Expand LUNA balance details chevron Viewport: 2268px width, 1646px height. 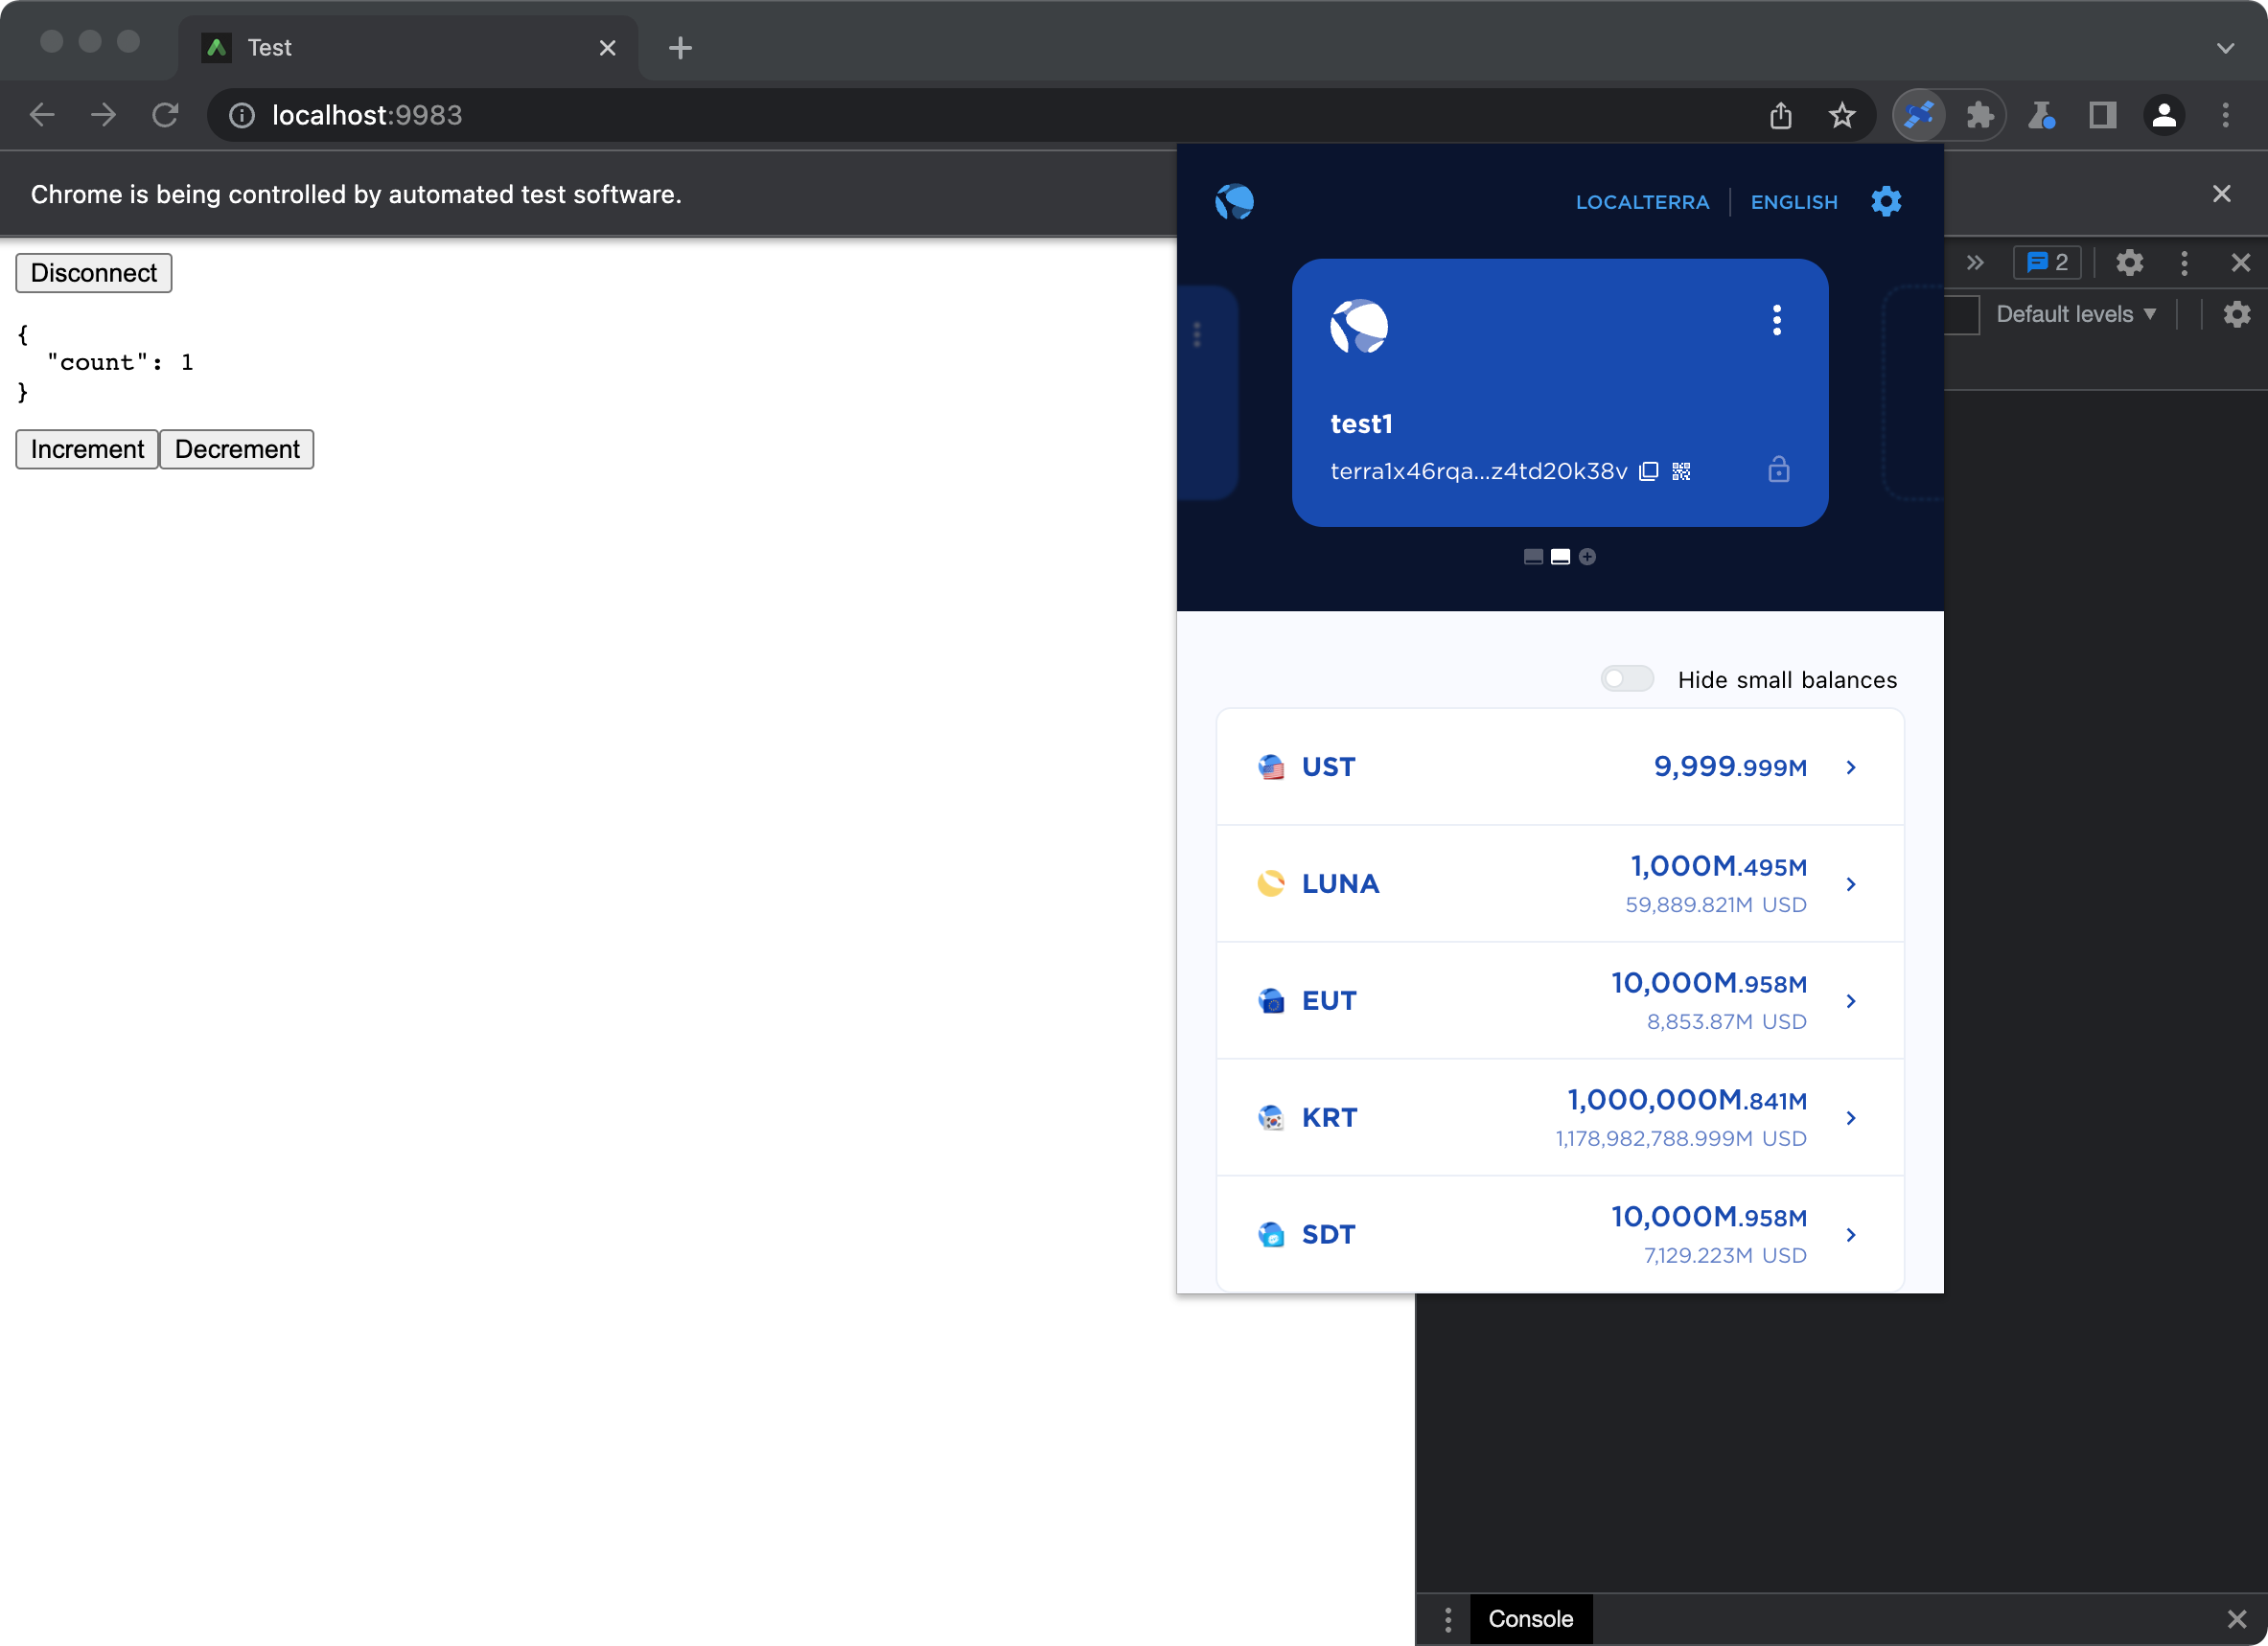tap(1851, 884)
